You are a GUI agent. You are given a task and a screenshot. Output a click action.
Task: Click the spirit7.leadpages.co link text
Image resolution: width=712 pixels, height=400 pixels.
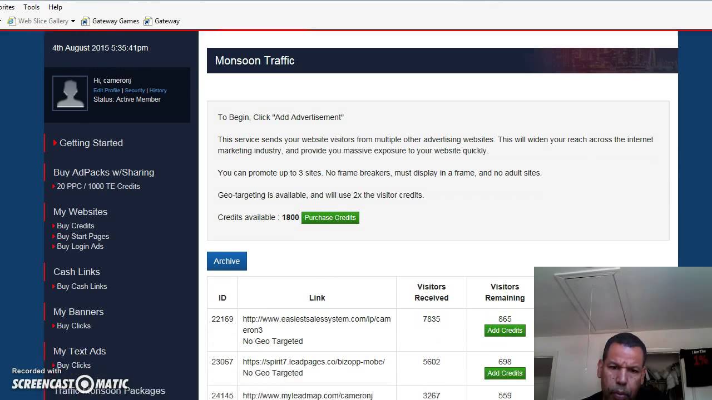point(314,362)
